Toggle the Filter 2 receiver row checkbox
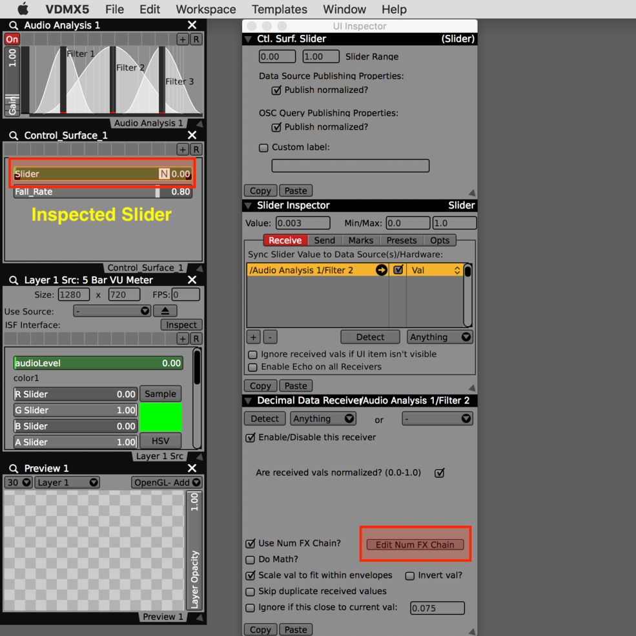The image size is (636, 636). 398,270
